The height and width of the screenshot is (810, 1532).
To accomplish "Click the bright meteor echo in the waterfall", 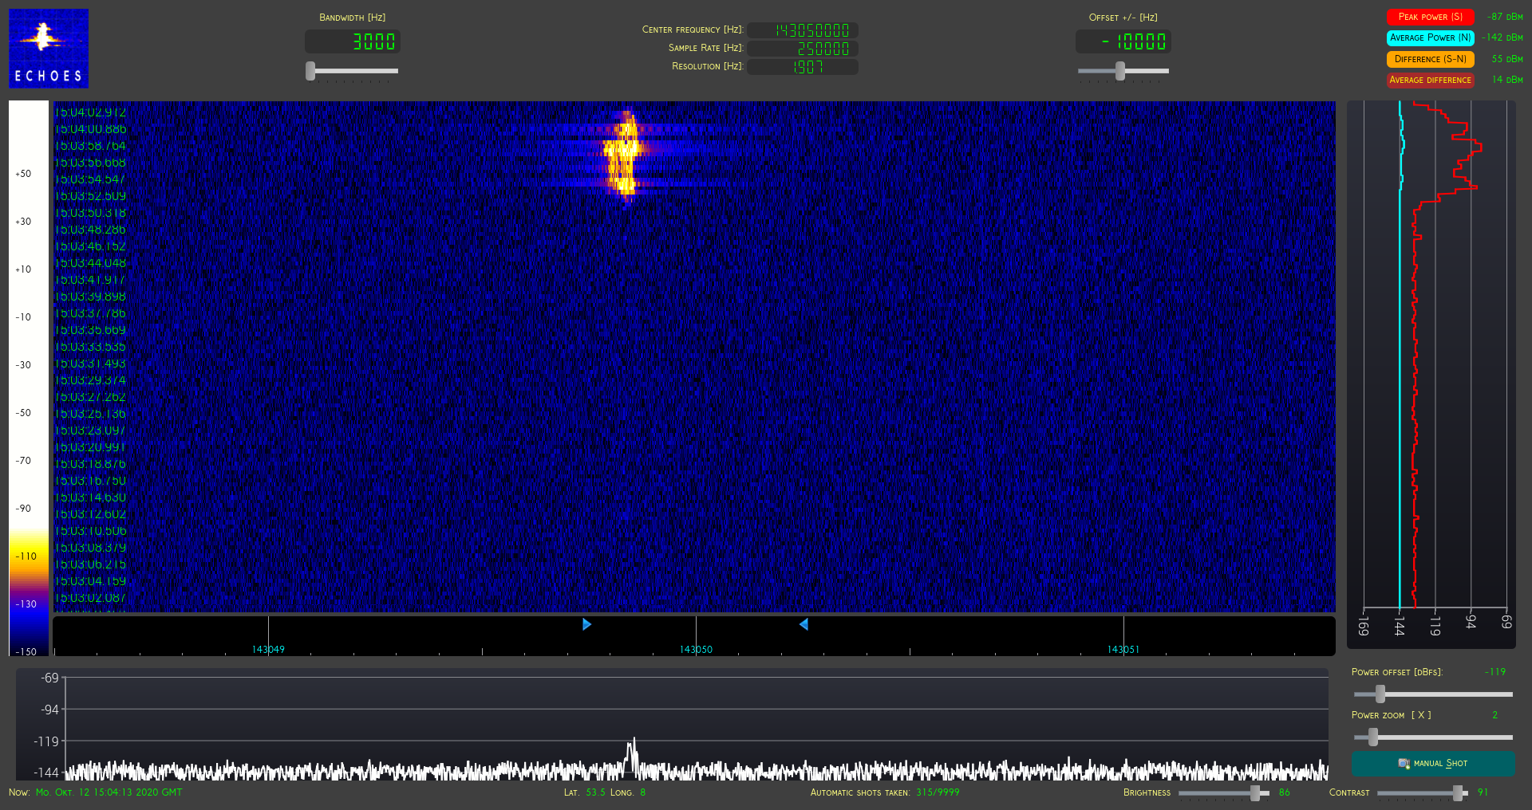I will (624, 155).
